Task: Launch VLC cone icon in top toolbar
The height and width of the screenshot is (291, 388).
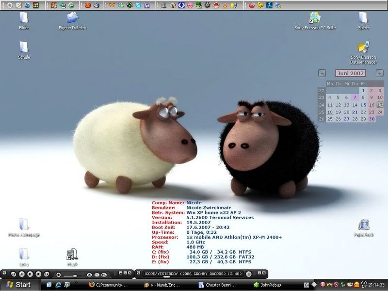Action: (225, 5)
